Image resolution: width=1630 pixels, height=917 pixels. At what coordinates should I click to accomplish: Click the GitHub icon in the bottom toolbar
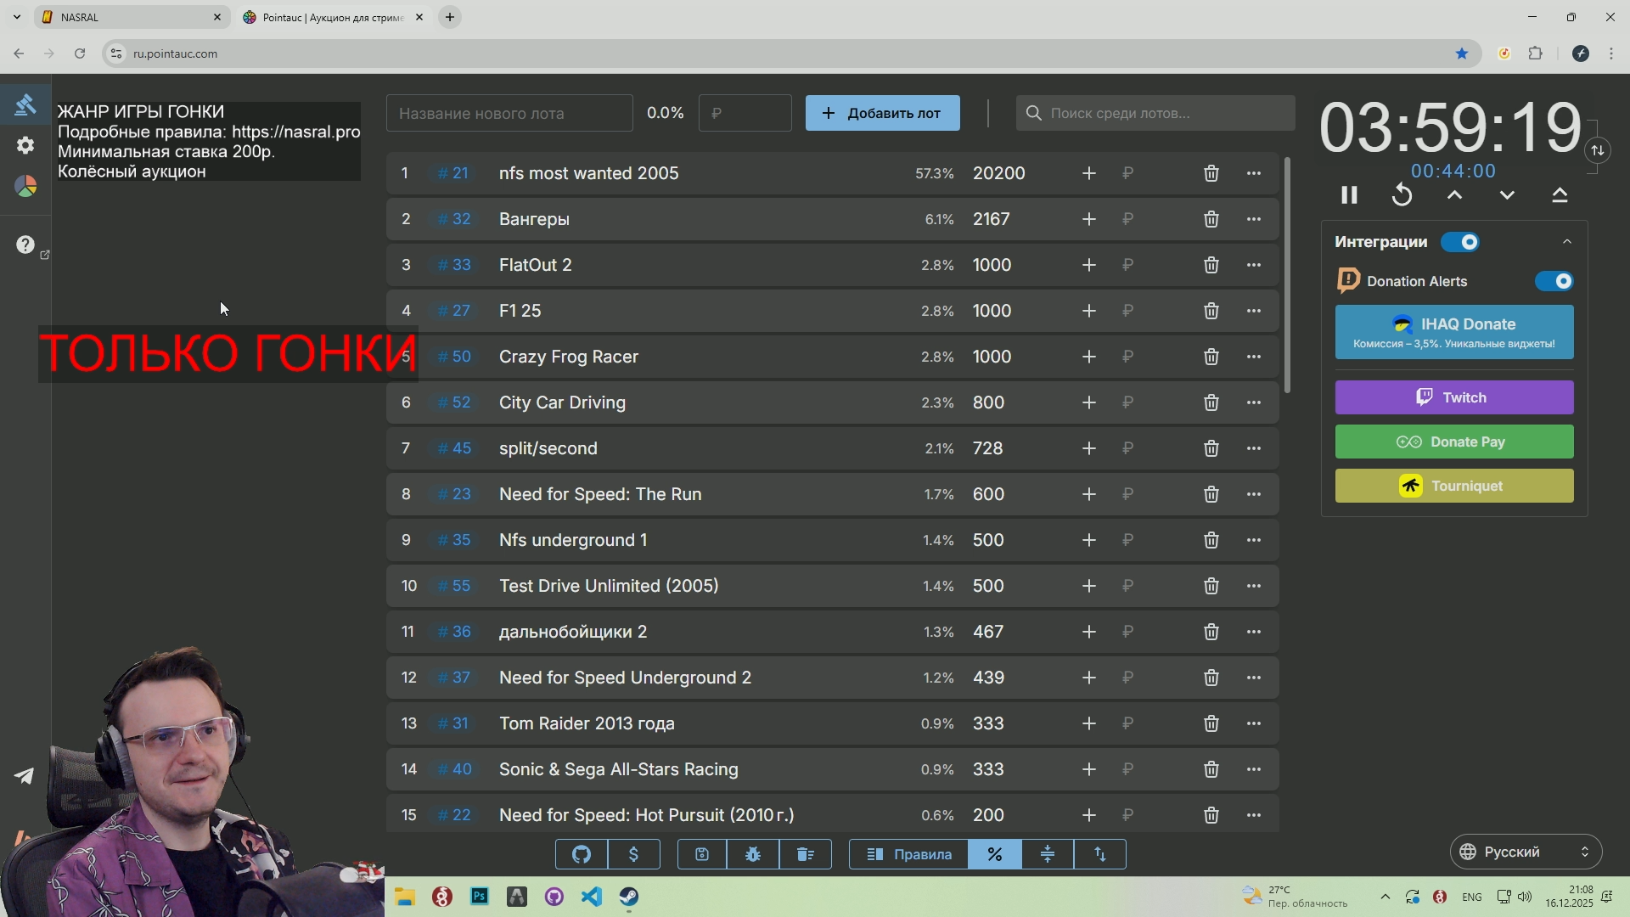(582, 854)
